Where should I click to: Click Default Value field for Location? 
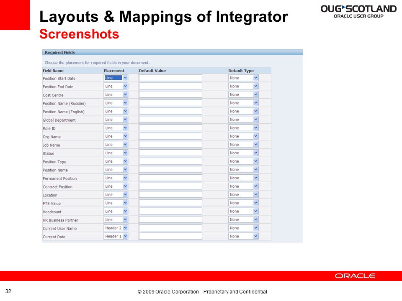coord(170,194)
